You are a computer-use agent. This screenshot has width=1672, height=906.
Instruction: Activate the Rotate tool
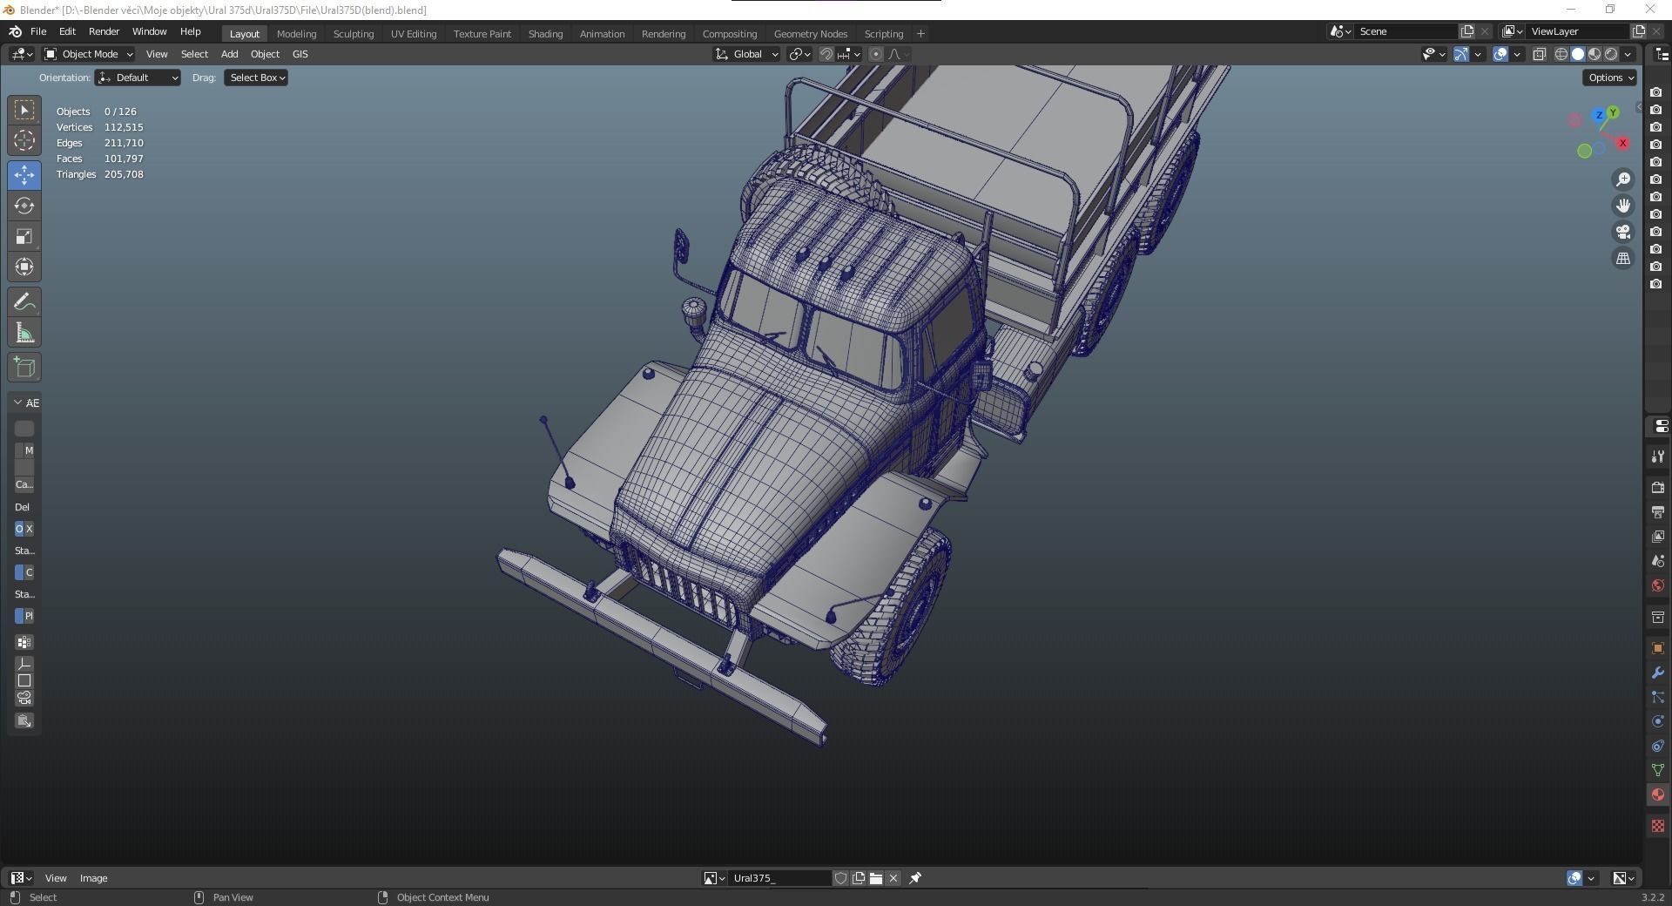click(24, 206)
